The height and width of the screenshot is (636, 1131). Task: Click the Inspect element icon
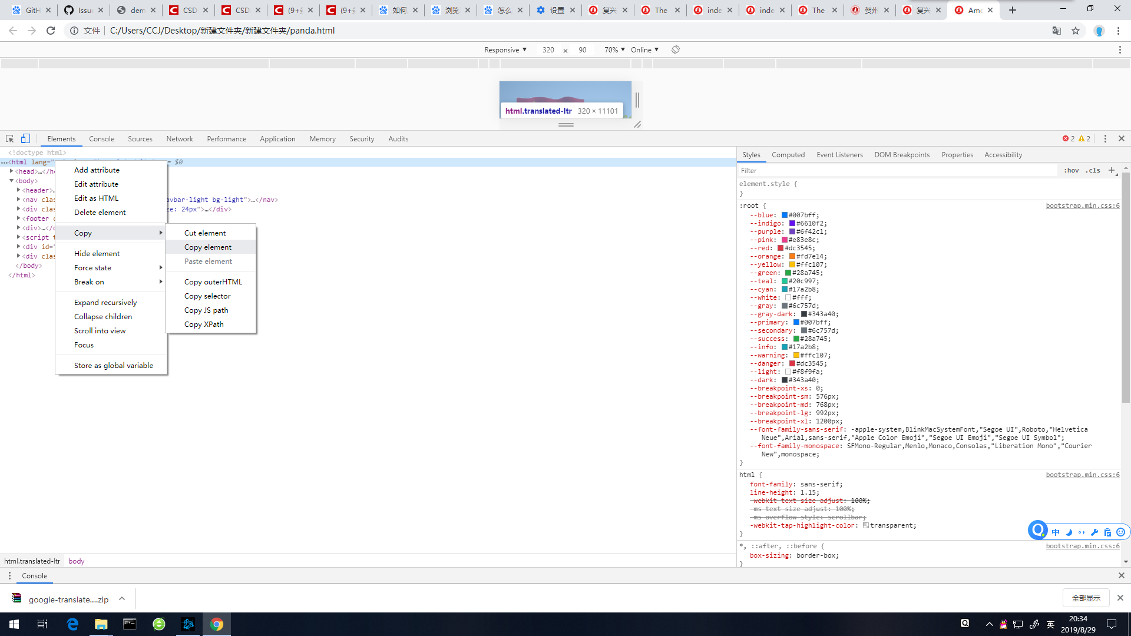9,138
